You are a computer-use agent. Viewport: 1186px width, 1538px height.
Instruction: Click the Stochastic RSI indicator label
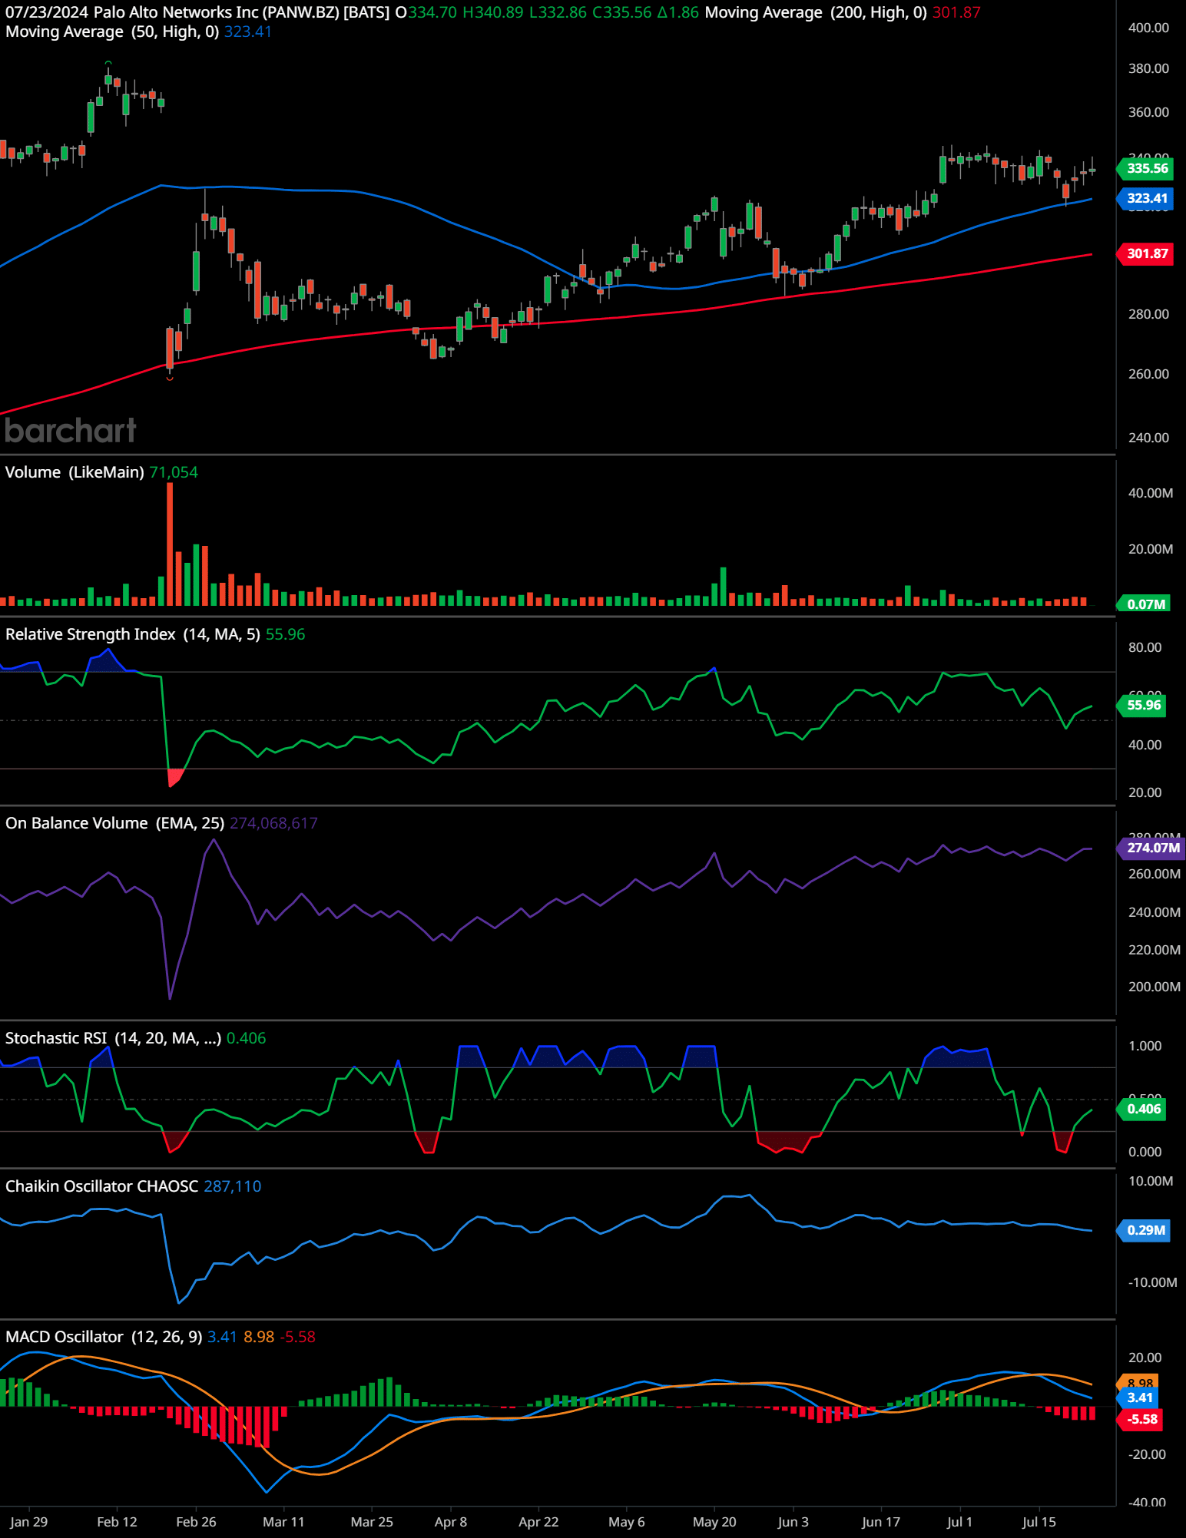click(113, 1038)
